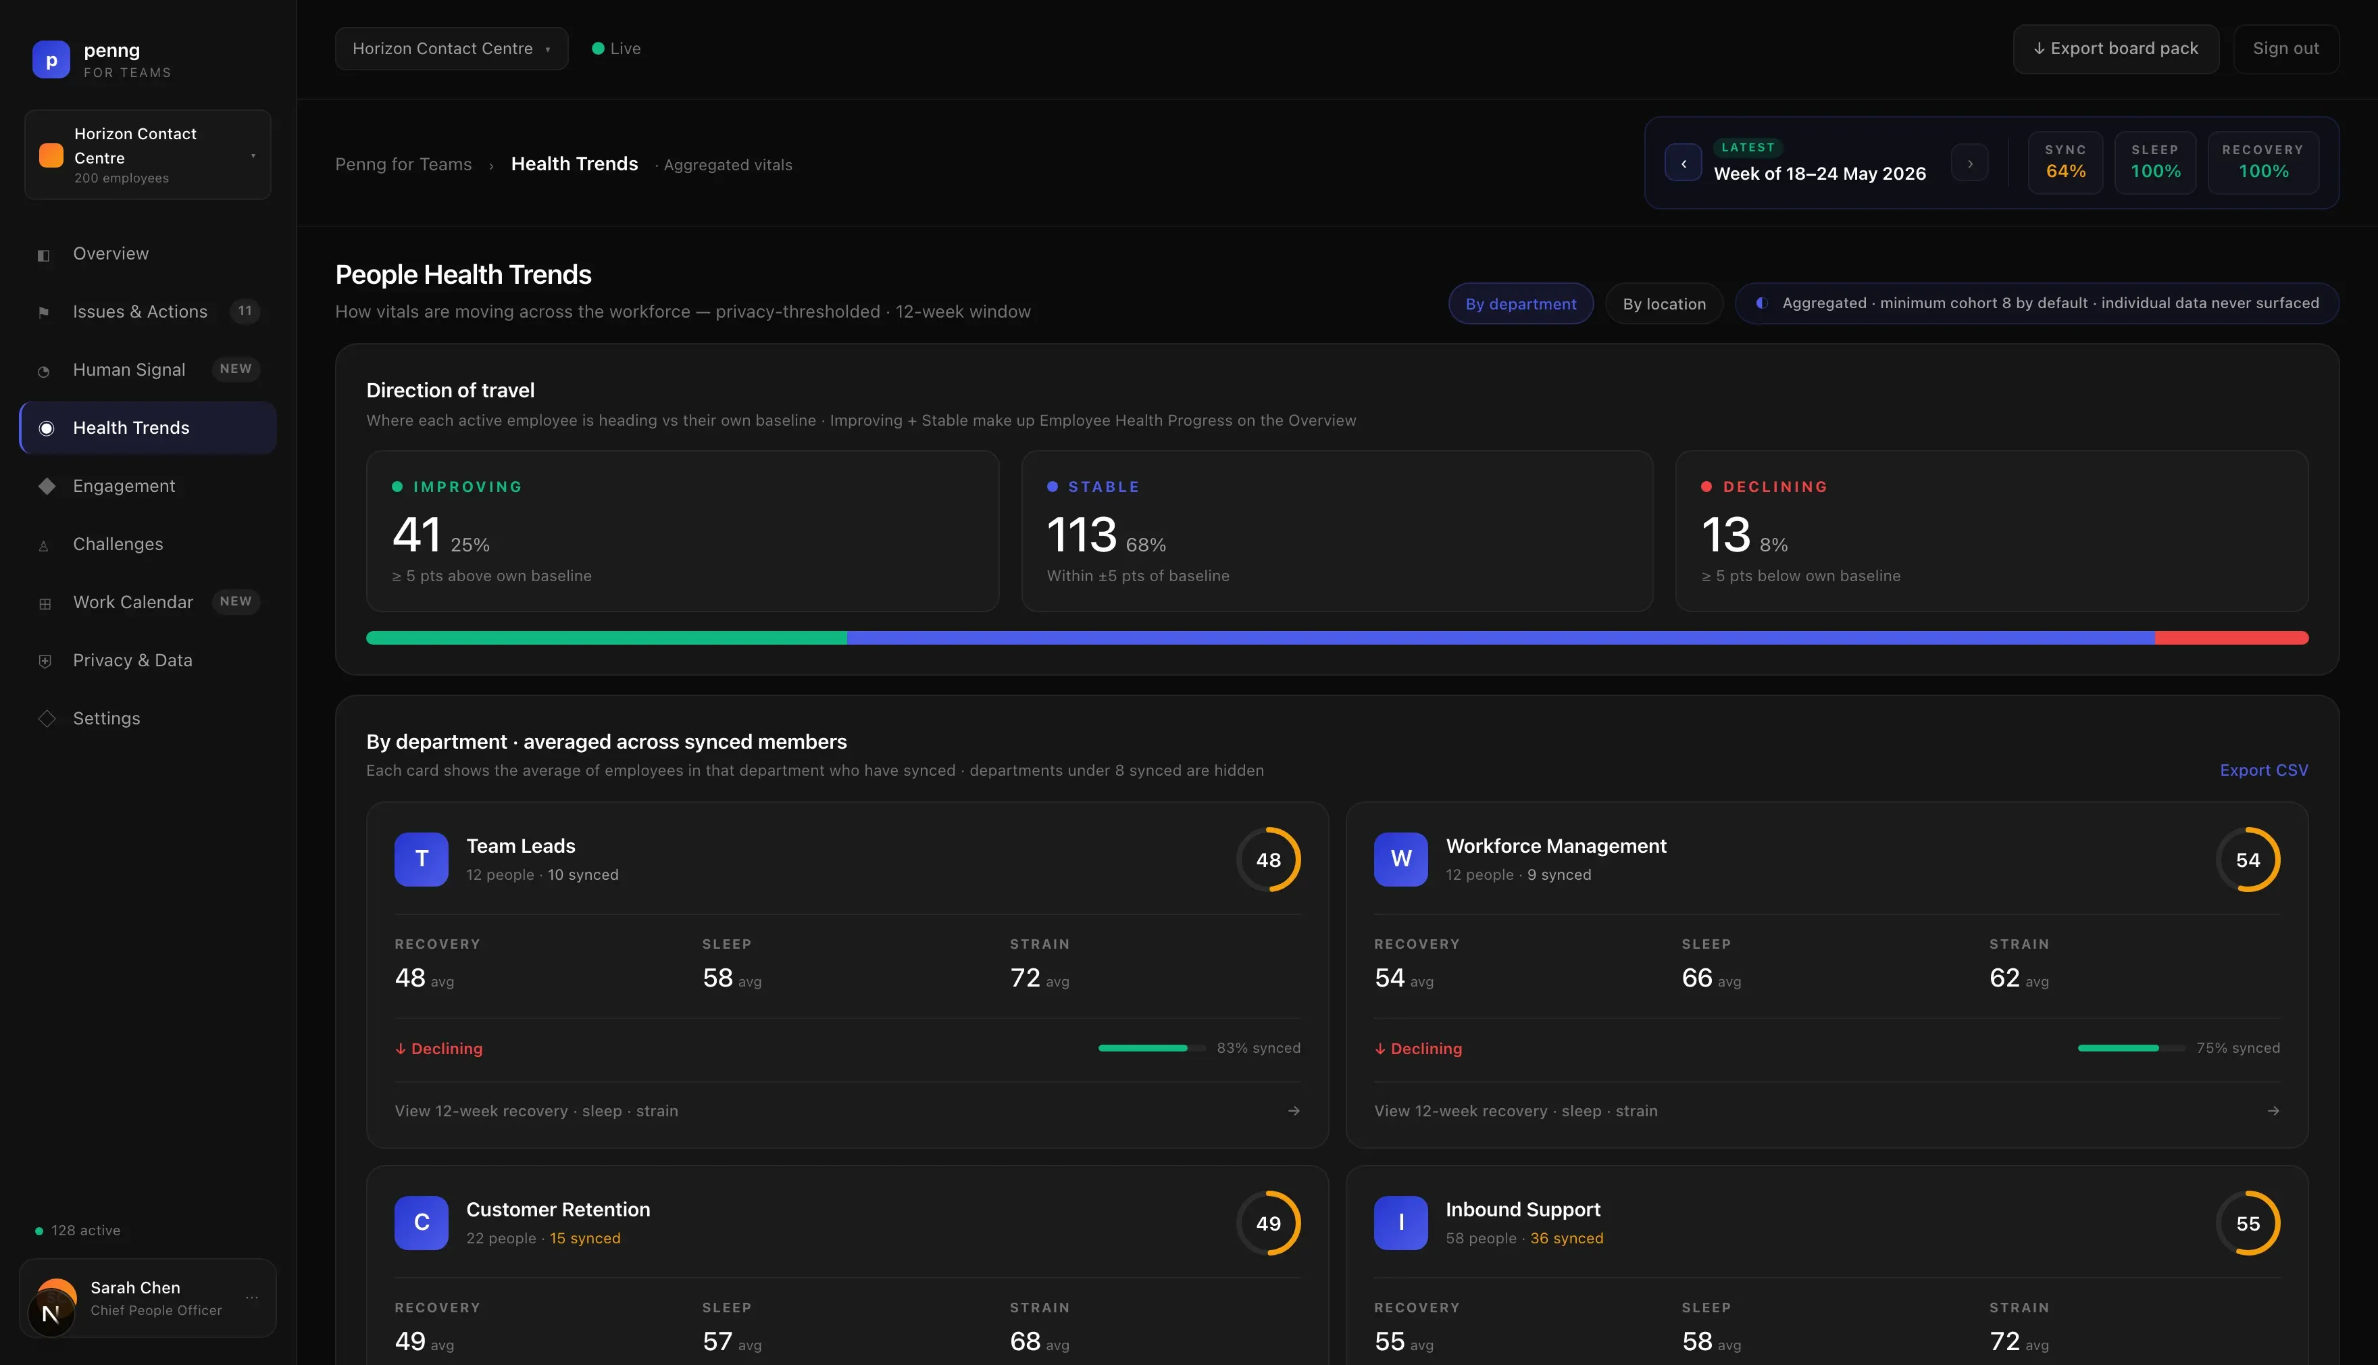2378x1365 pixels.
Task: Open Sarah Chen profile options menu
Action: [x=252, y=1297]
